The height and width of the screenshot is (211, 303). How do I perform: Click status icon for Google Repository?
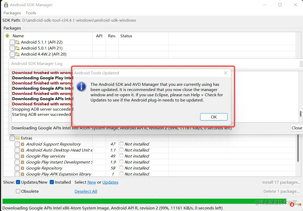(x=121, y=167)
